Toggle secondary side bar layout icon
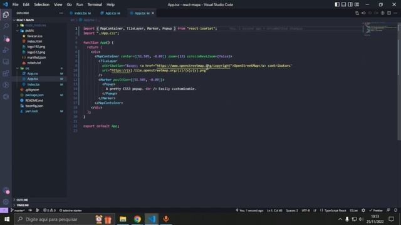Viewport: 401px width, 225px height. tap(350, 4)
